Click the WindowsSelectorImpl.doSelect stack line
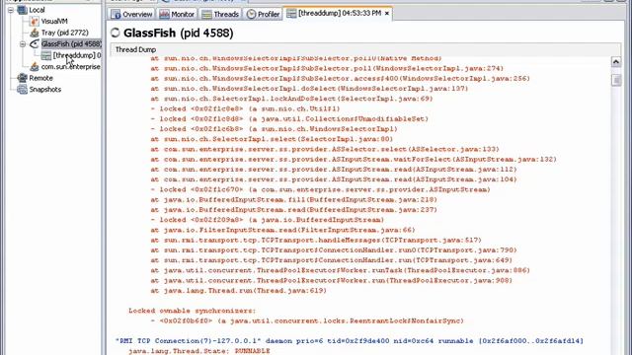Screen dimensions: 632x355 click(309, 89)
